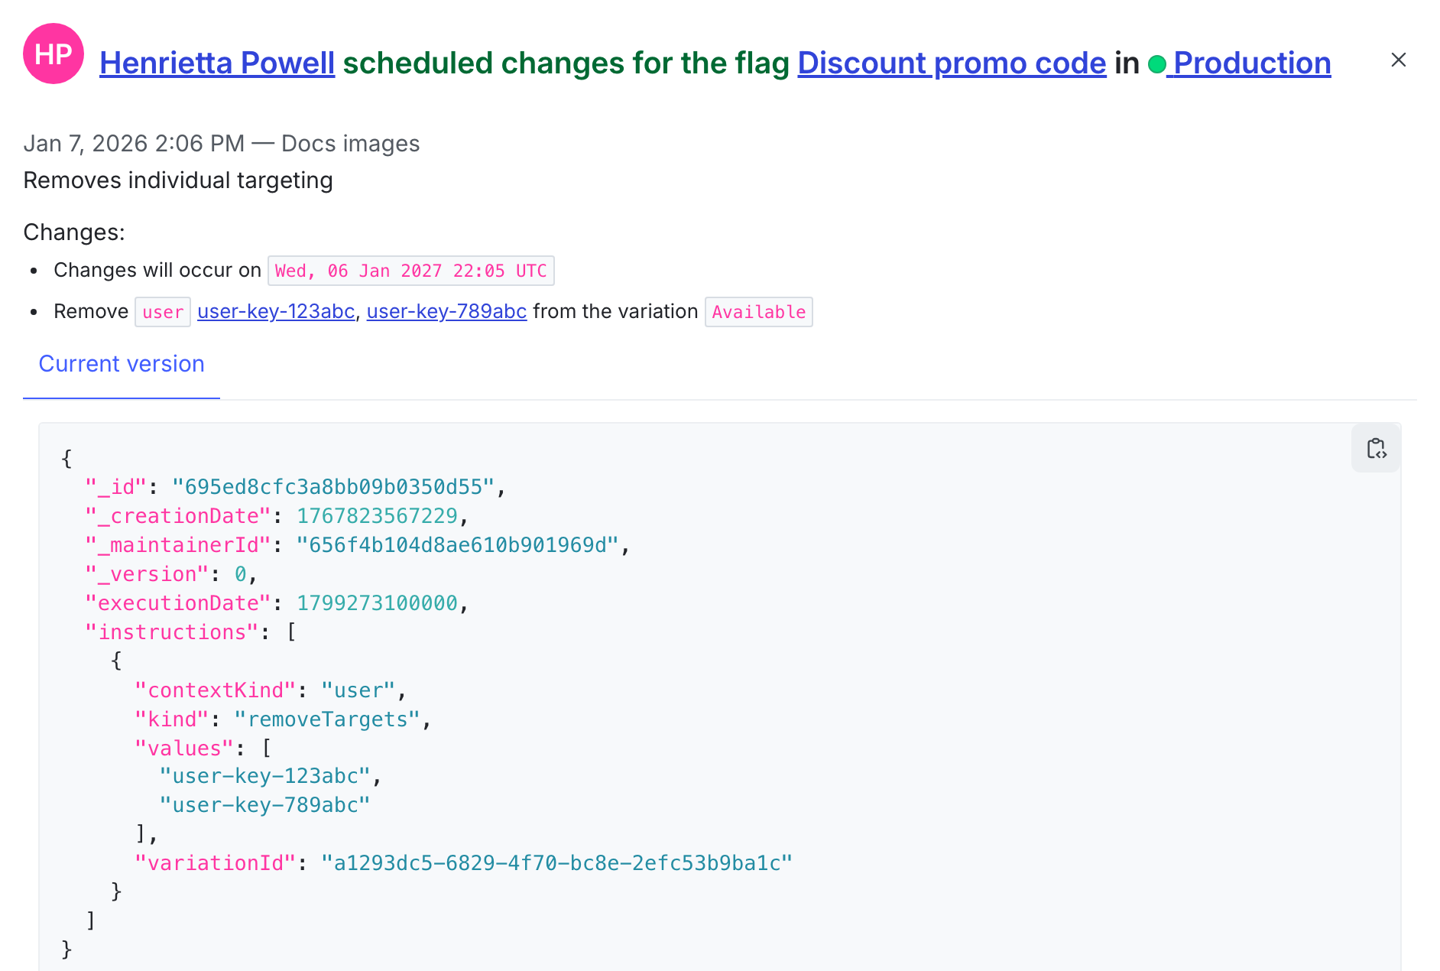Click the _maintainerId value in JSON
Image resolution: width=1440 pixels, height=971 pixels.
(x=456, y=545)
